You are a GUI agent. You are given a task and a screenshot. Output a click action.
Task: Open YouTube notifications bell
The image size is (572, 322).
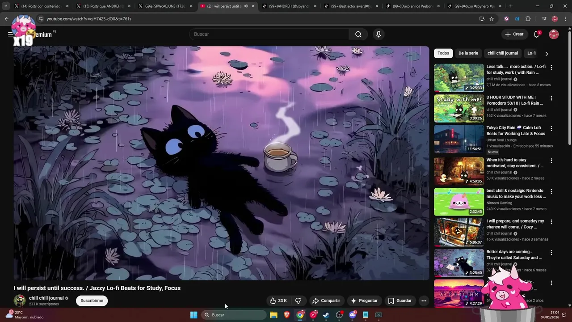(x=537, y=34)
